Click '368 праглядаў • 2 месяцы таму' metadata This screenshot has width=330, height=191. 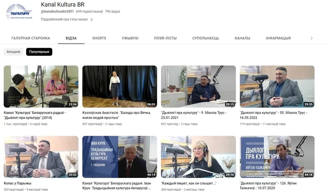(x=183, y=189)
